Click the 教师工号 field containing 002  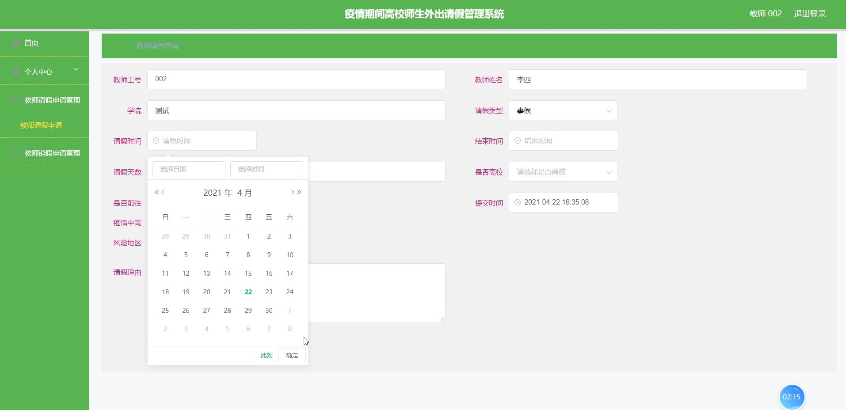296,79
